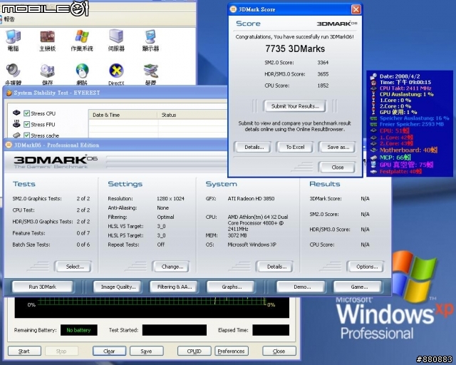The image size is (456, 365).
Task: Export results with To Excel button
Action: point(295,148)
